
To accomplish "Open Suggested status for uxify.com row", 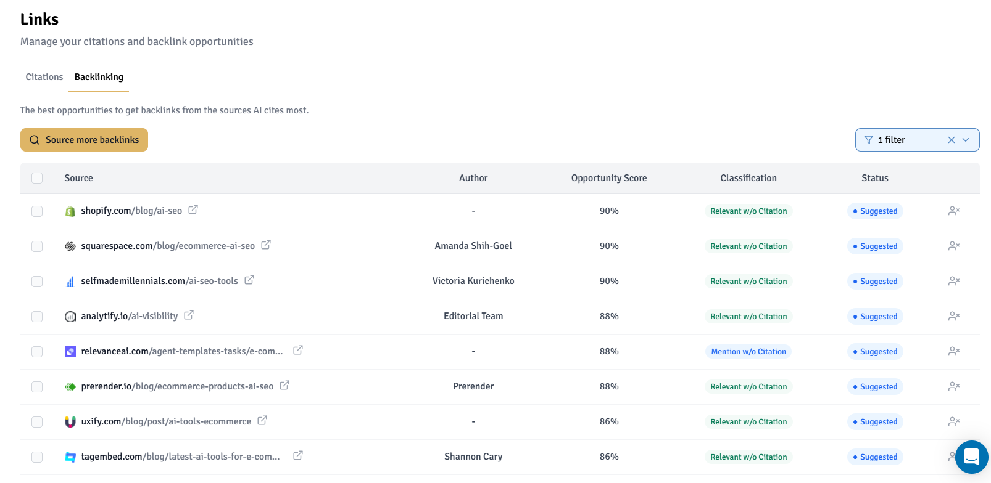I will [x=875, y=421].
